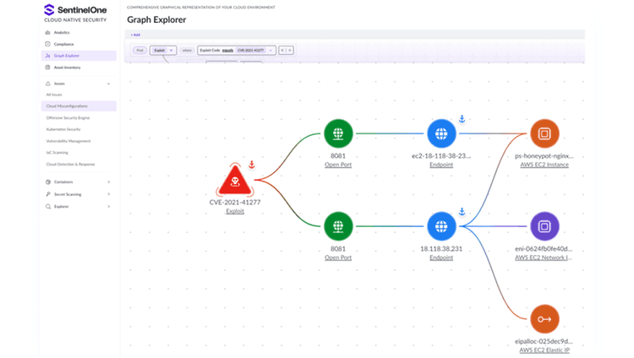
Task: Select the upper green 8081 Open Port node
Action: (x=338, y=133)
